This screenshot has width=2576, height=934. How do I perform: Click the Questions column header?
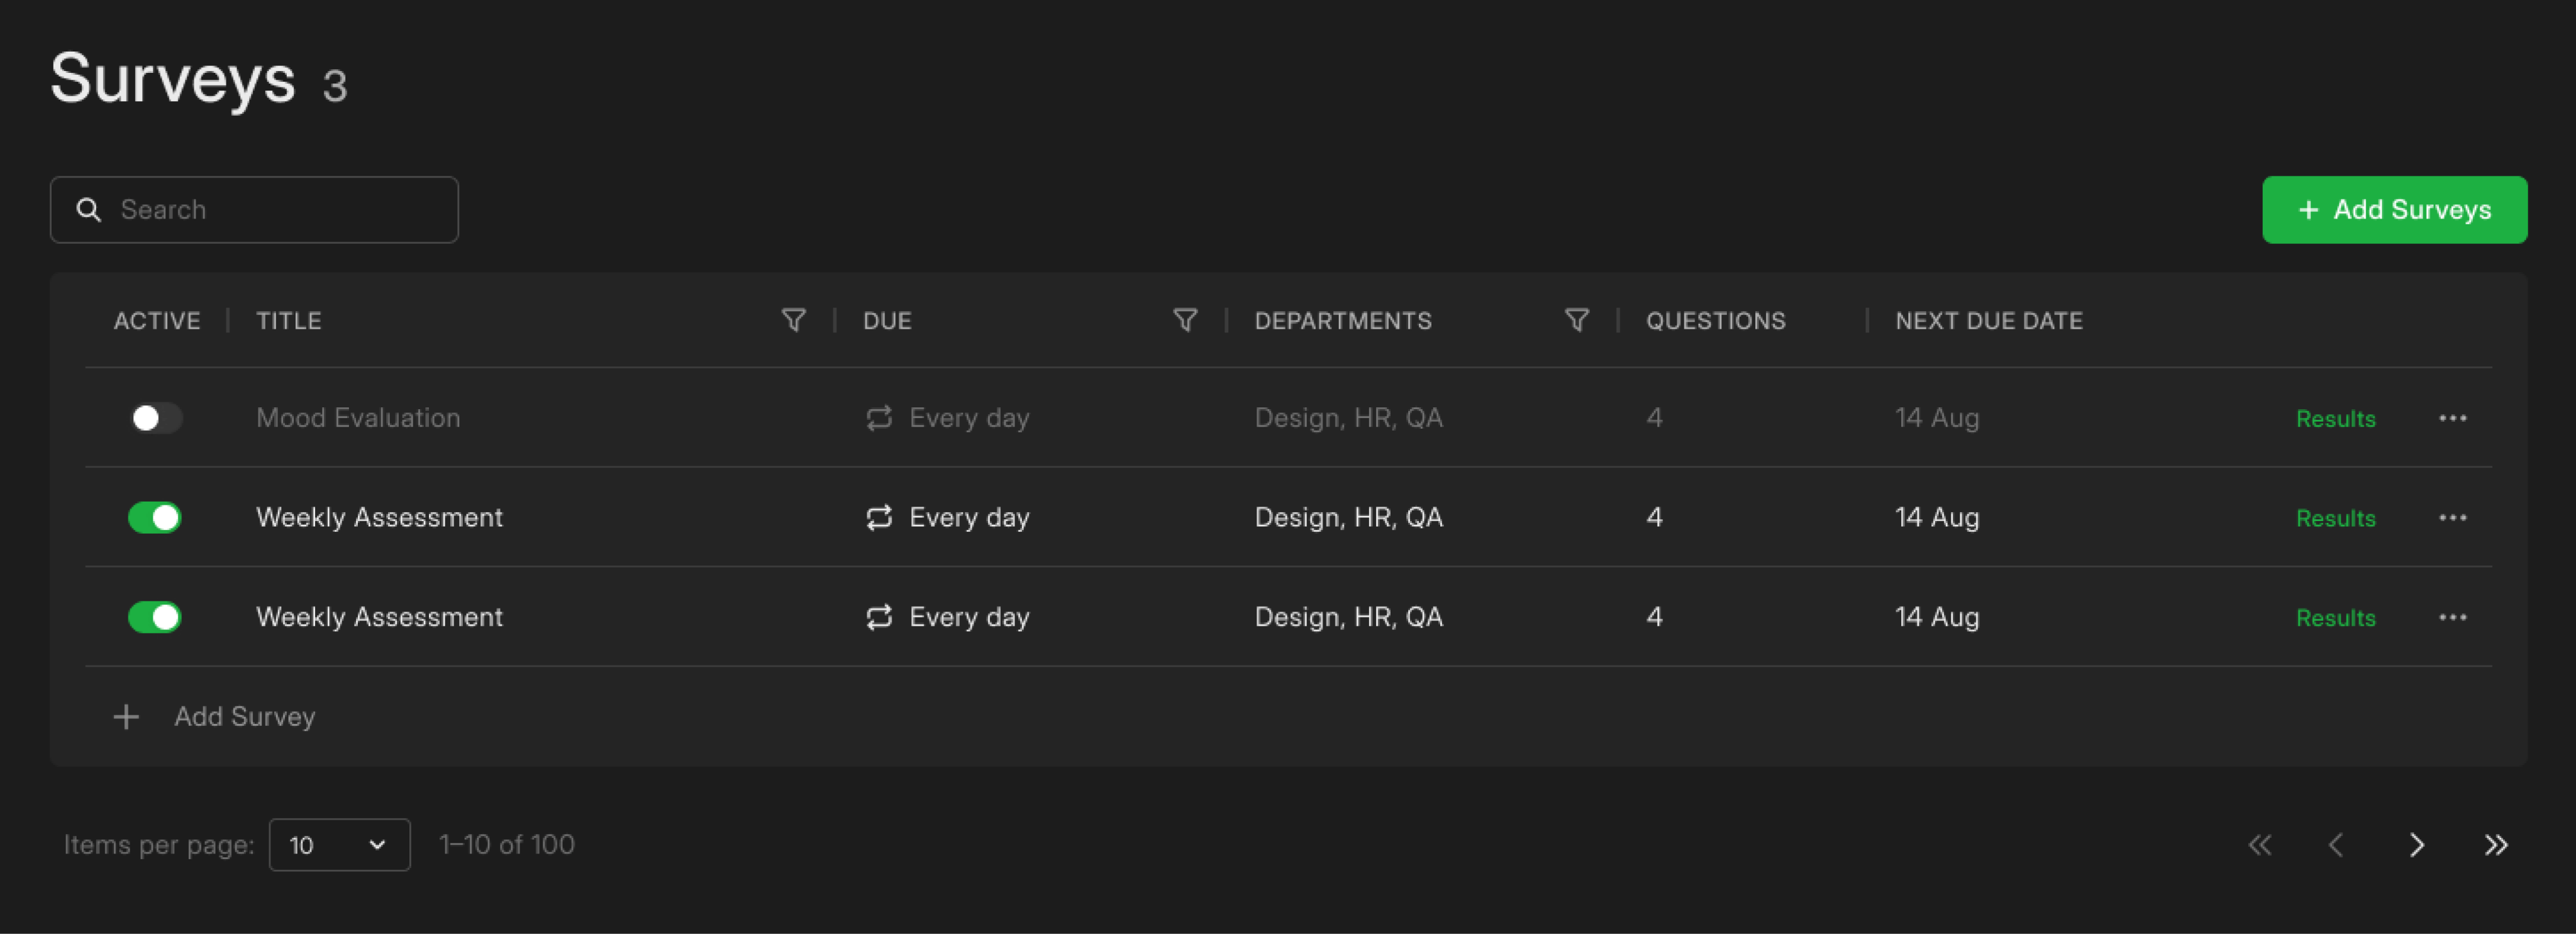point(1715,321)
